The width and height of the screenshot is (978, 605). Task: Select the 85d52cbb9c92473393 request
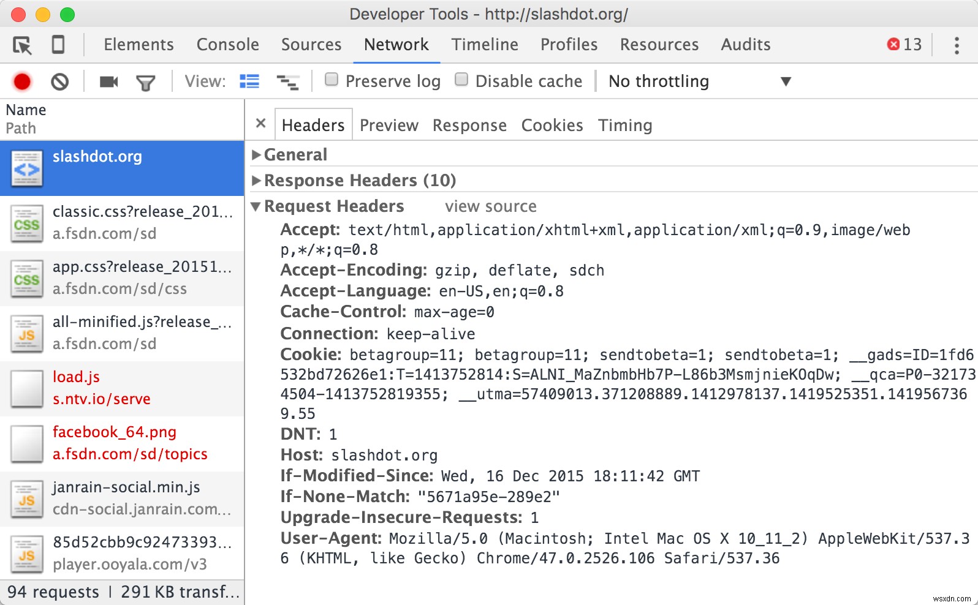coord(122,554)
